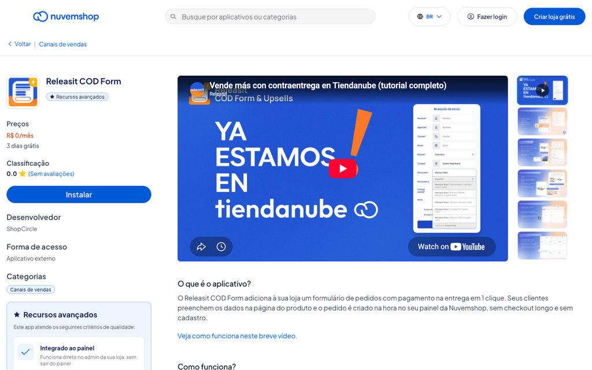Open the video title link

click(328, 86)
